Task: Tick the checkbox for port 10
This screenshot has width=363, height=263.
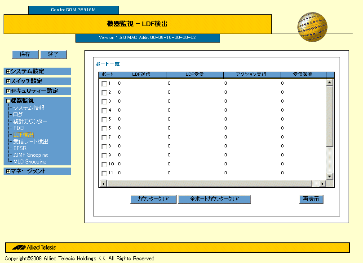Action: coord(104,164)
